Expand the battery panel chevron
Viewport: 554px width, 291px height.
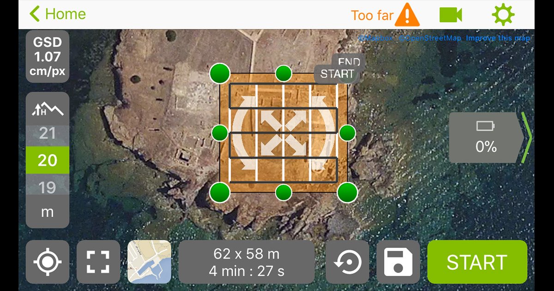[527, 138]
